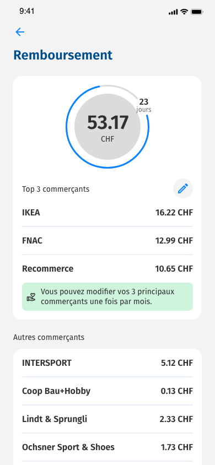Tap the battery indicator icon
Screen dimensions: 215x465
click(197, 12)
